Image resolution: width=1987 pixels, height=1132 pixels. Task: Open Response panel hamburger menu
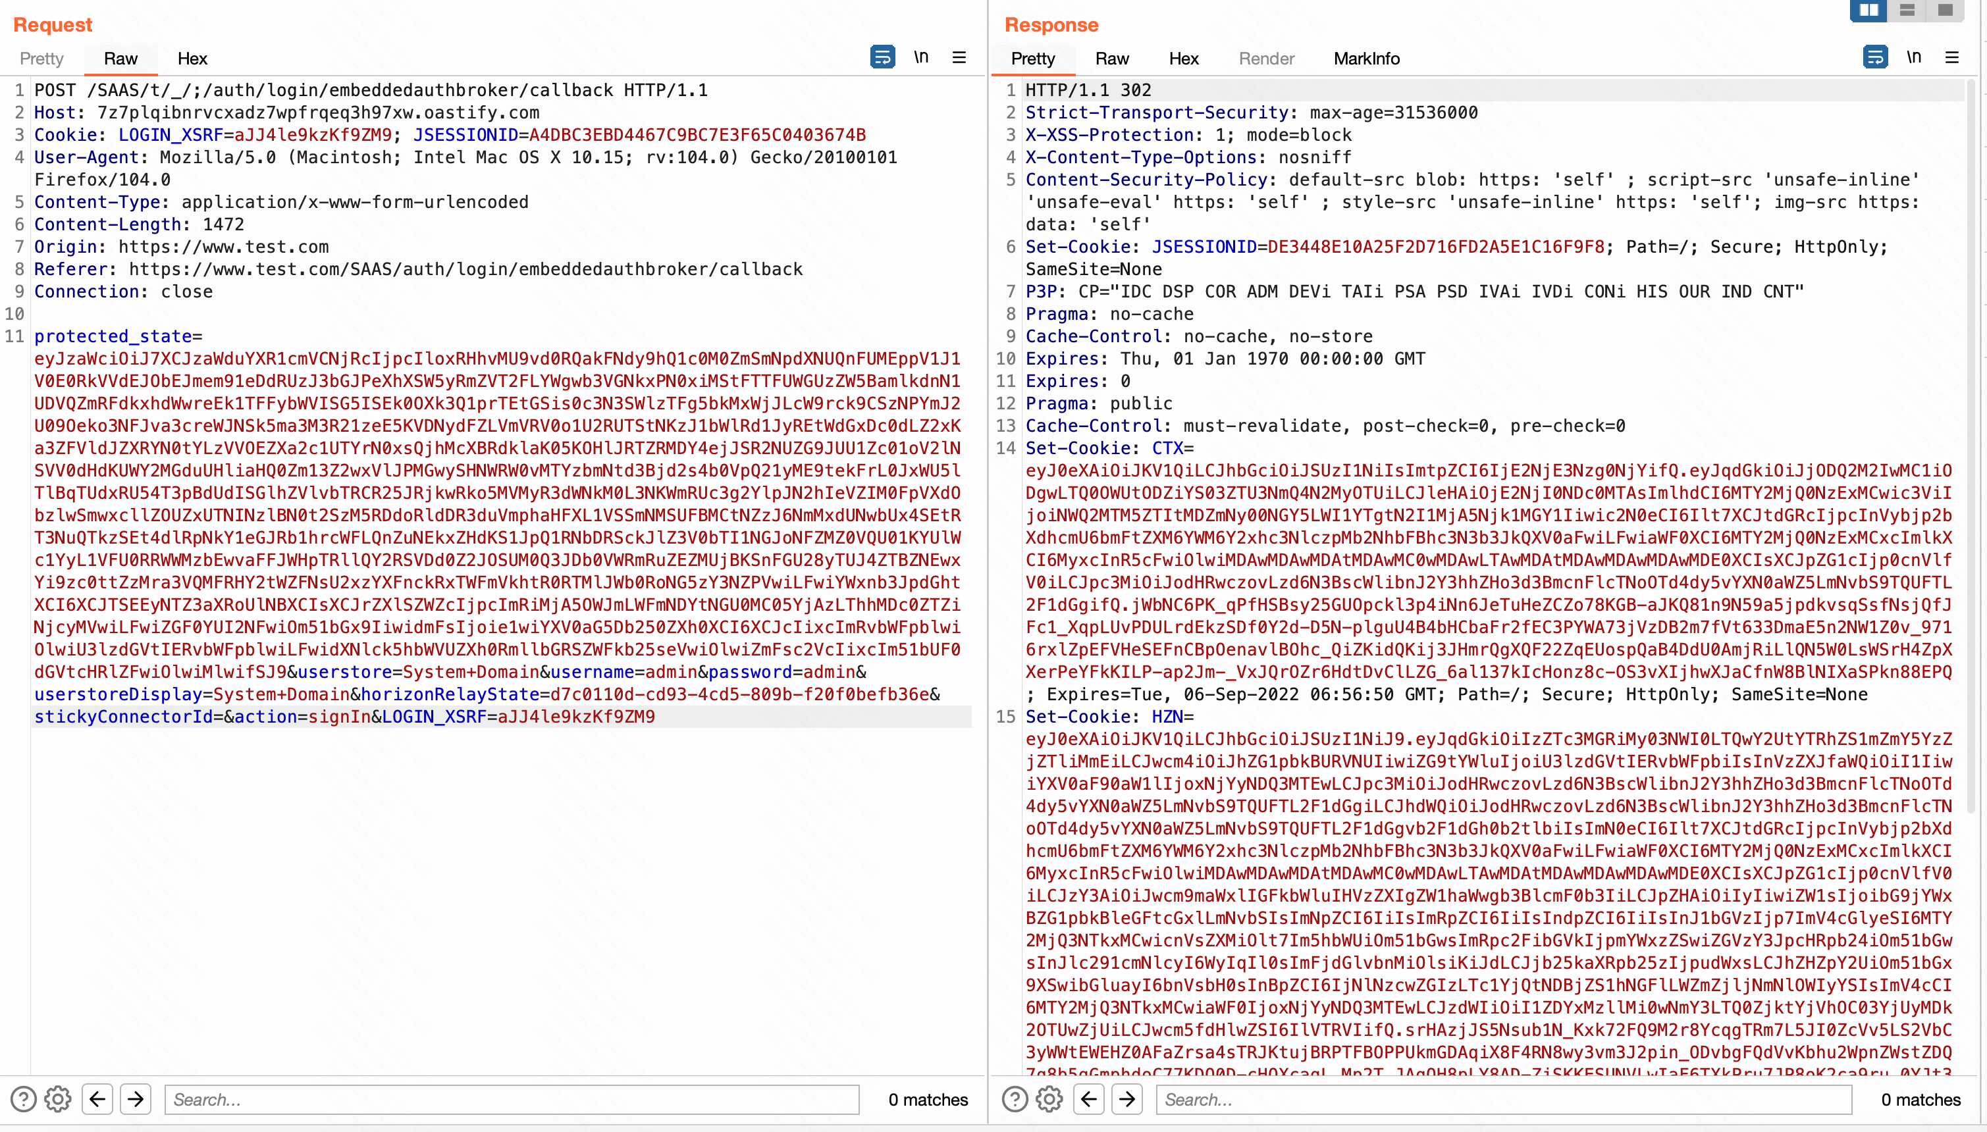[1952, 57]
